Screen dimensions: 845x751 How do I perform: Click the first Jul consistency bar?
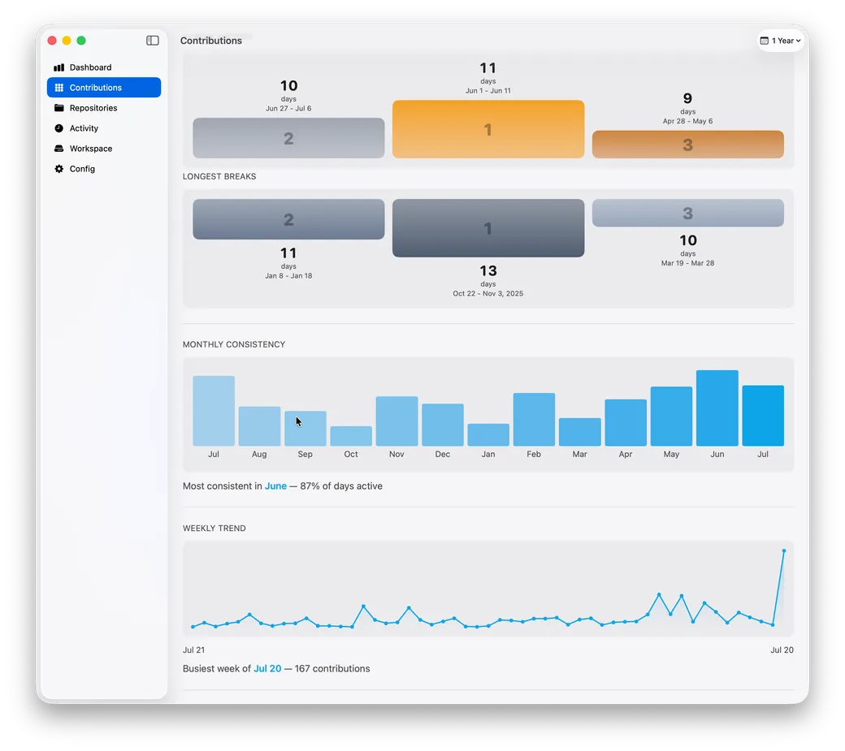coord(214,411)
